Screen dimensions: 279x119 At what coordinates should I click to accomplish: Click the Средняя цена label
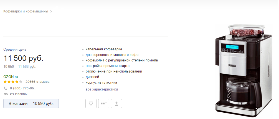pos(15,49)
